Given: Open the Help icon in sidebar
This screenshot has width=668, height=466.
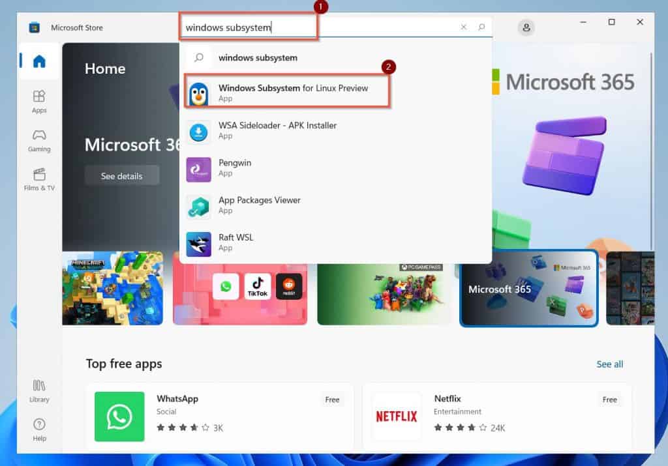Looking at the screenshot, I should [x=39, y=430].
